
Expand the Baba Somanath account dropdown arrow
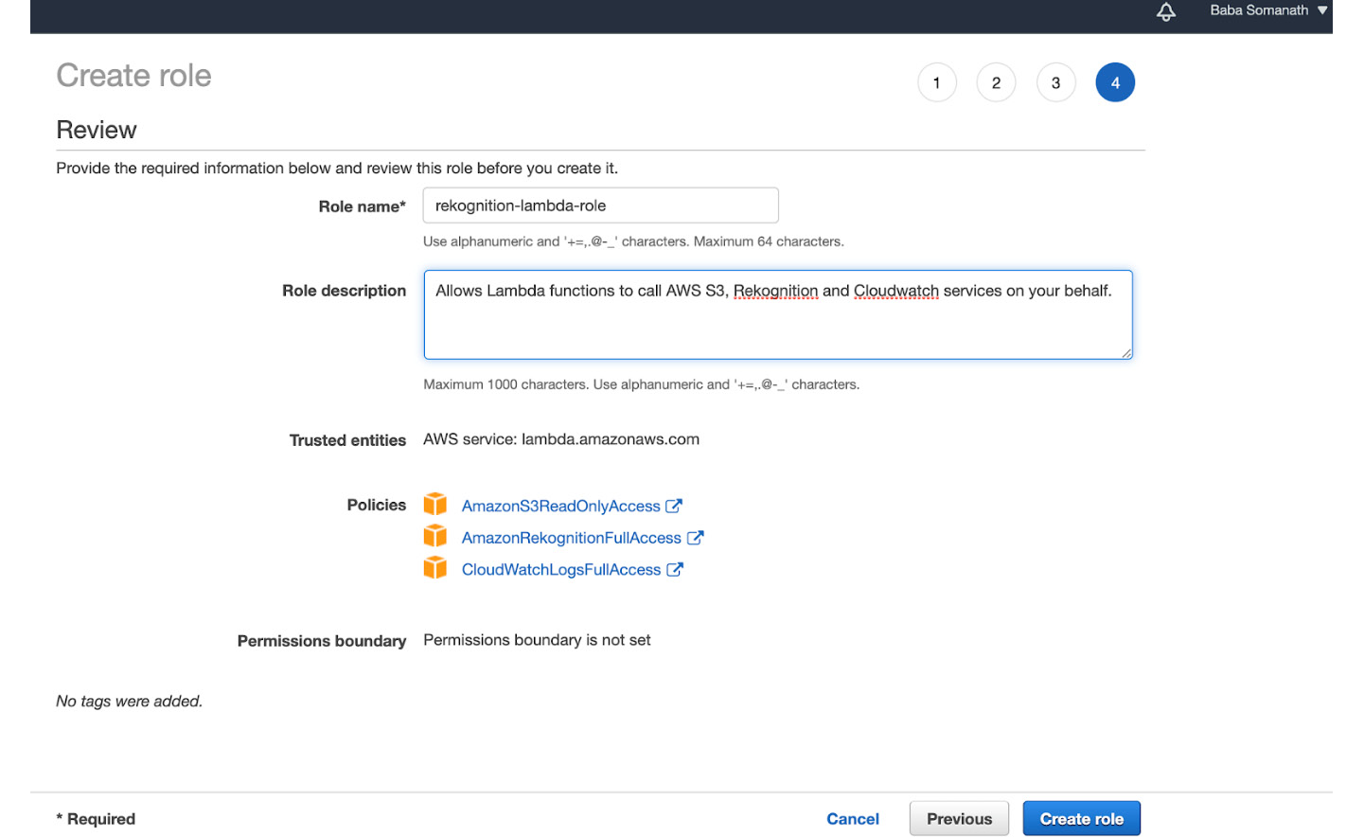click(x=1322, y=10)
